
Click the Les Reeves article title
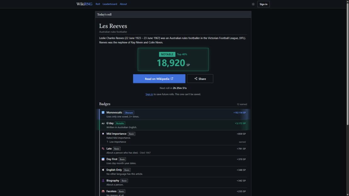(113, 26)
